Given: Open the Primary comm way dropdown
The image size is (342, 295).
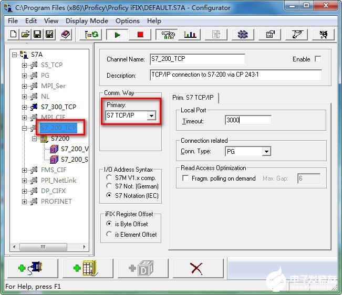Looking at the screenshot, I should tap(151, 115).
